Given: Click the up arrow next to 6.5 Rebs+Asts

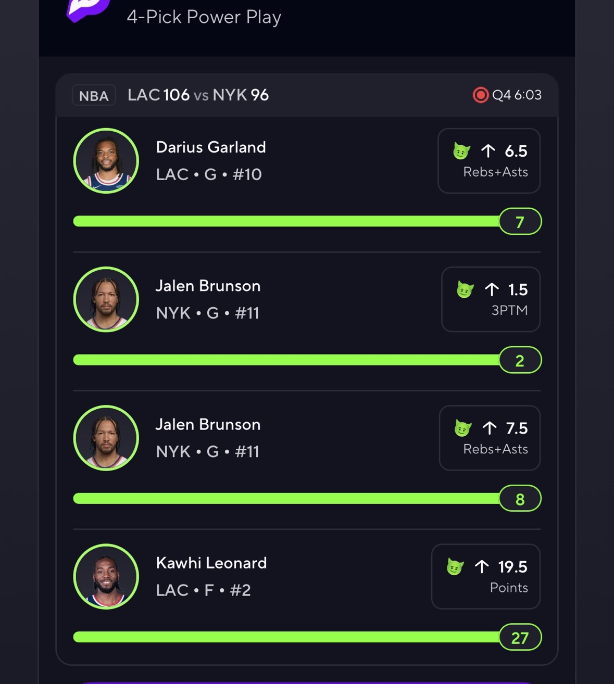Looking at the screenshot, I should (488, 151).
